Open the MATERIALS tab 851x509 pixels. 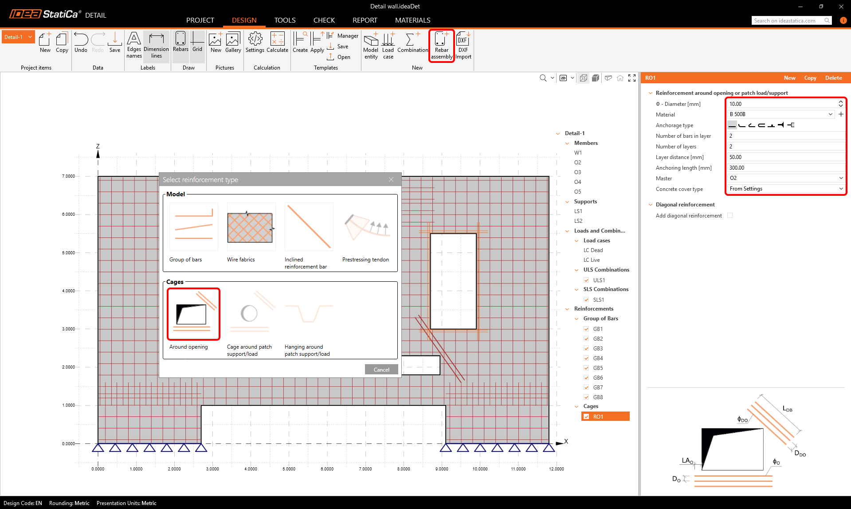412,20
